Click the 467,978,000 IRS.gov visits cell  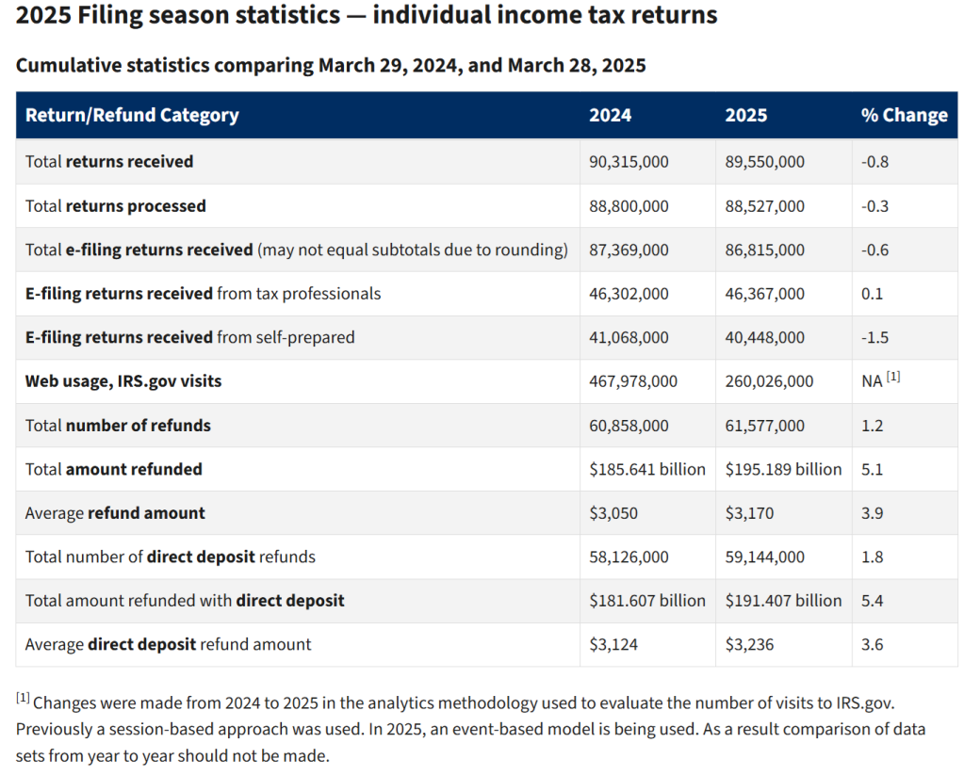click(x=633, y=381)
